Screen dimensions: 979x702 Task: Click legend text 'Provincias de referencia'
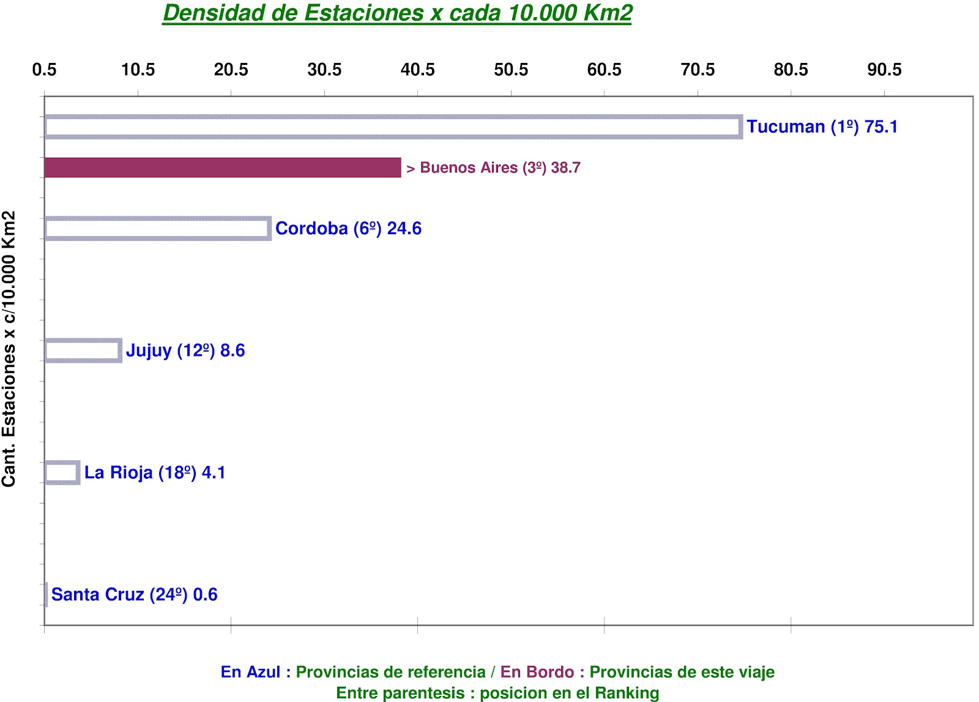[390, 672]
